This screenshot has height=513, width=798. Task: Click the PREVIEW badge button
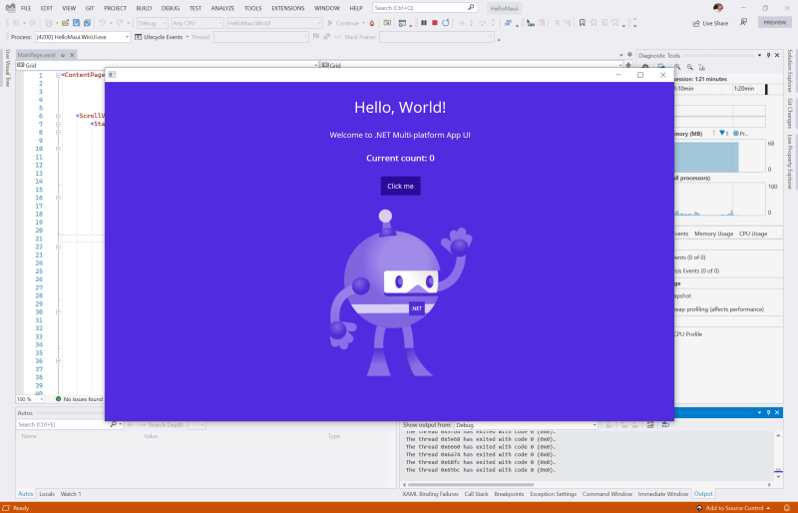[x=775, y=22]
